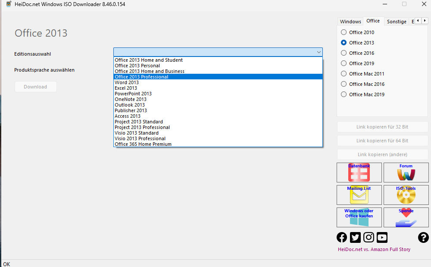431x267 pixels.
Task: Open the Twitter social icon
Action: (355, 237)
